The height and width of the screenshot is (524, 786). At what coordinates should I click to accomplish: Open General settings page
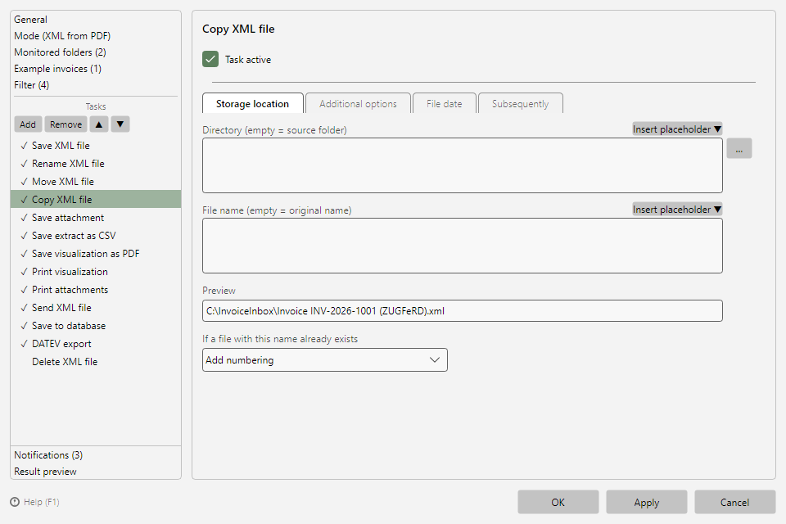[x=30, y=20]
